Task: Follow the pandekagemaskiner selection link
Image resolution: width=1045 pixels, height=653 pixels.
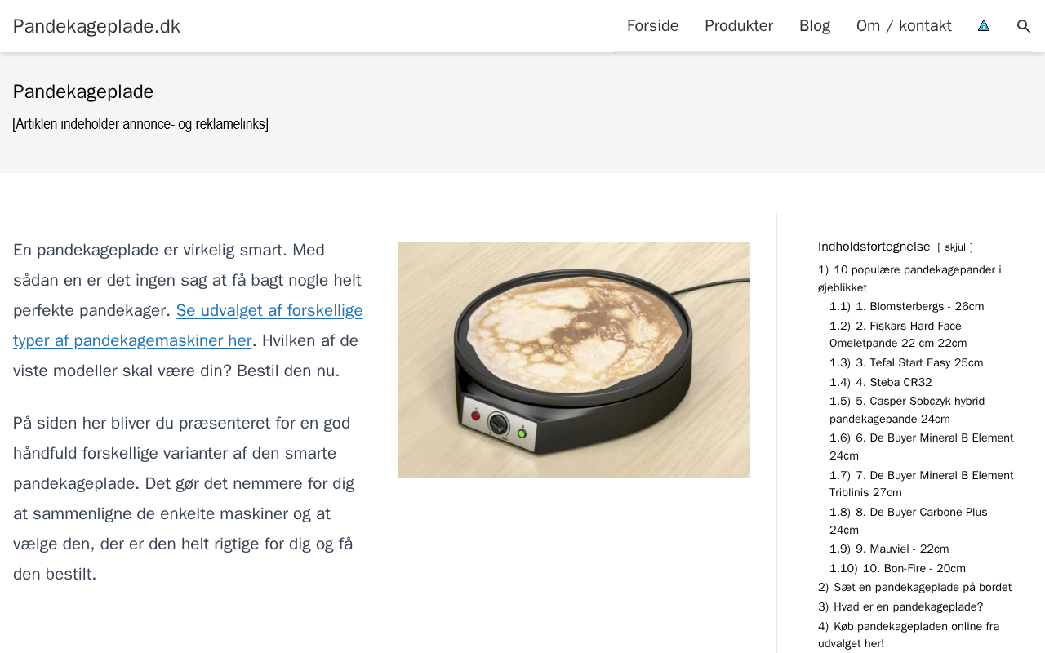Action: [188, 325]
